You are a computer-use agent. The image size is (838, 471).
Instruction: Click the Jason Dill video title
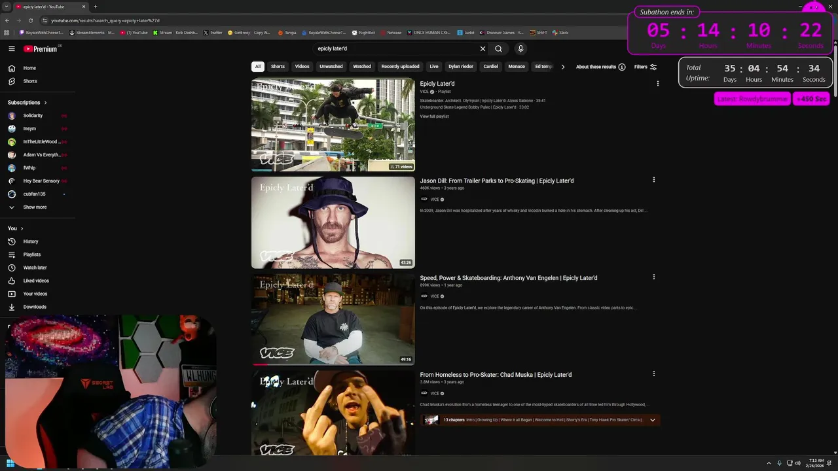coord(497,181)
